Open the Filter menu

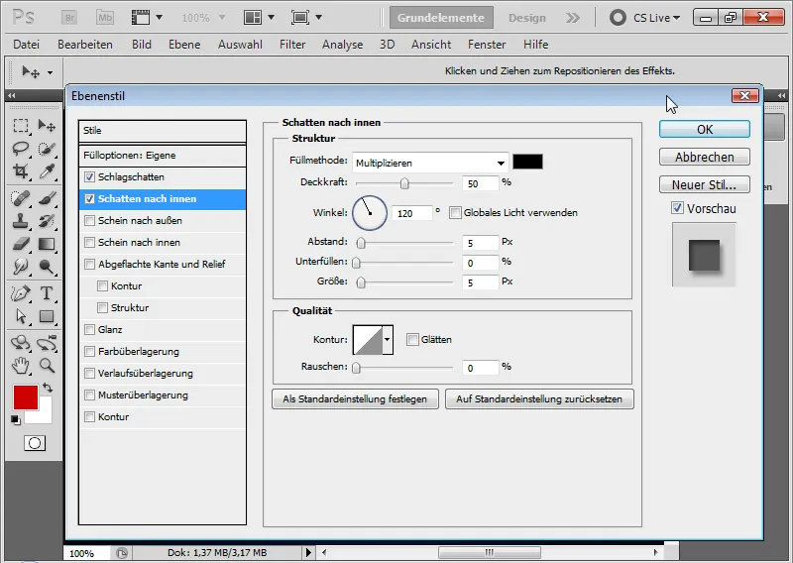point(292,45)
